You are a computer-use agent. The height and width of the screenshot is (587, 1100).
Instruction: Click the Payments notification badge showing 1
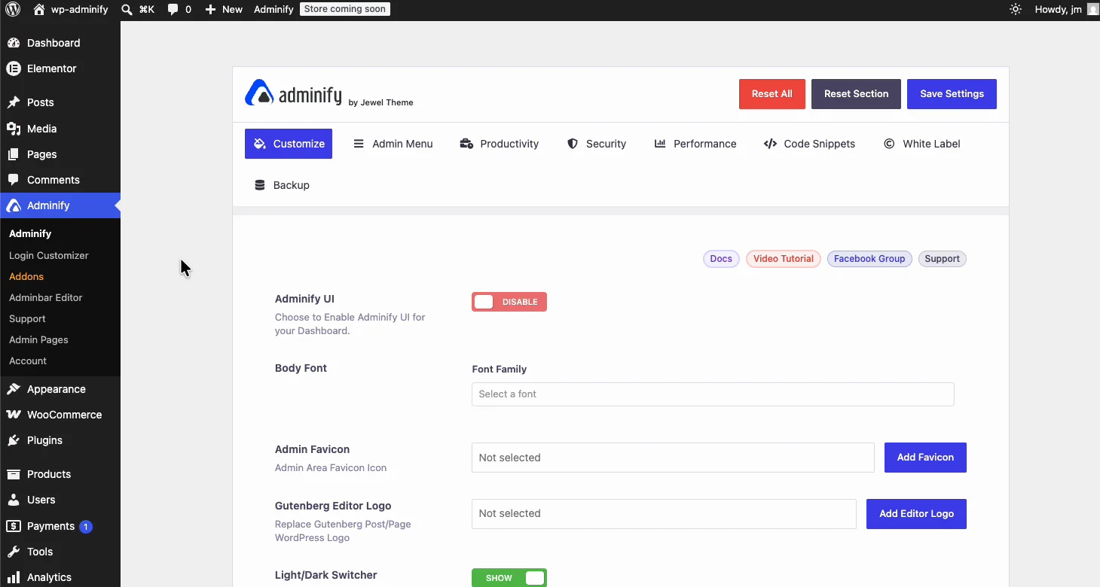[x=86, y=527]
